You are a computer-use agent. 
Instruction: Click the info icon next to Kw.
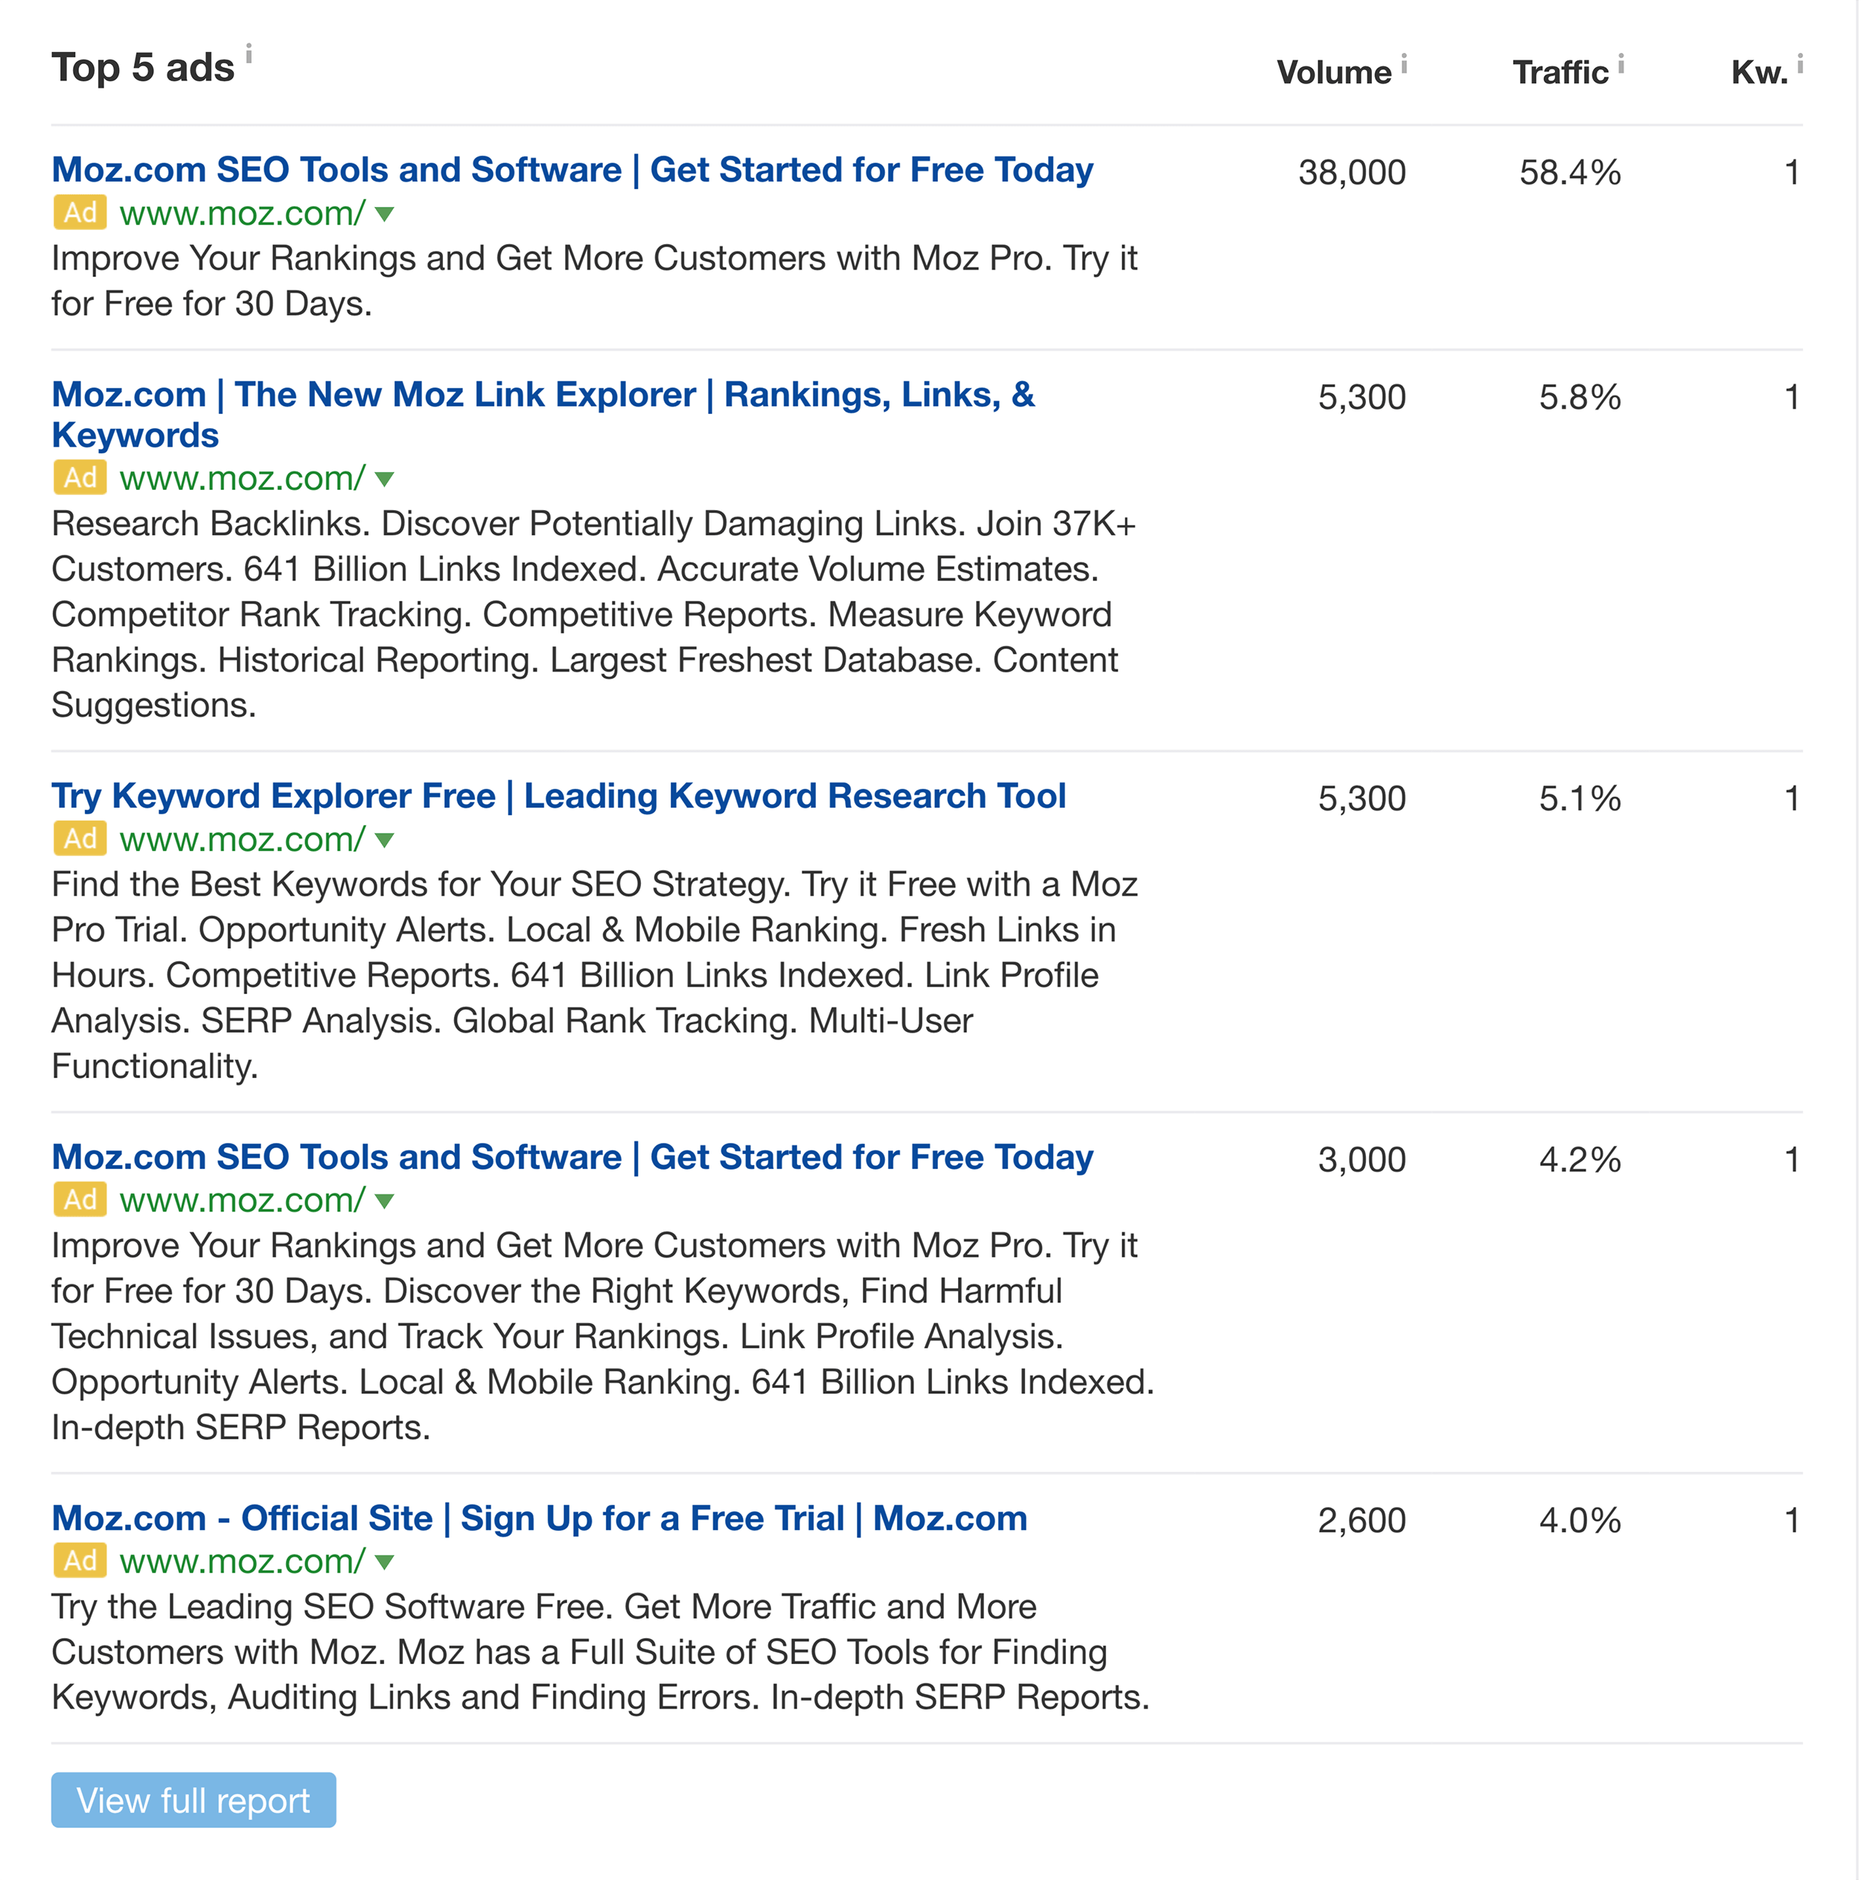click(x=1800, y=64)
